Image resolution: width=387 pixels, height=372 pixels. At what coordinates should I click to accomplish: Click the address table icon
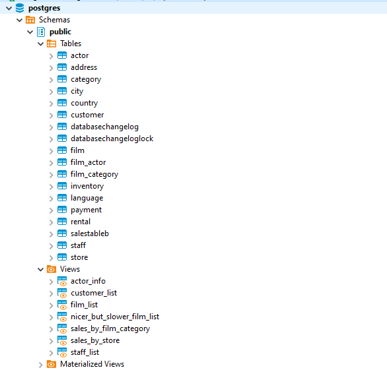click(x=62, y=67)
